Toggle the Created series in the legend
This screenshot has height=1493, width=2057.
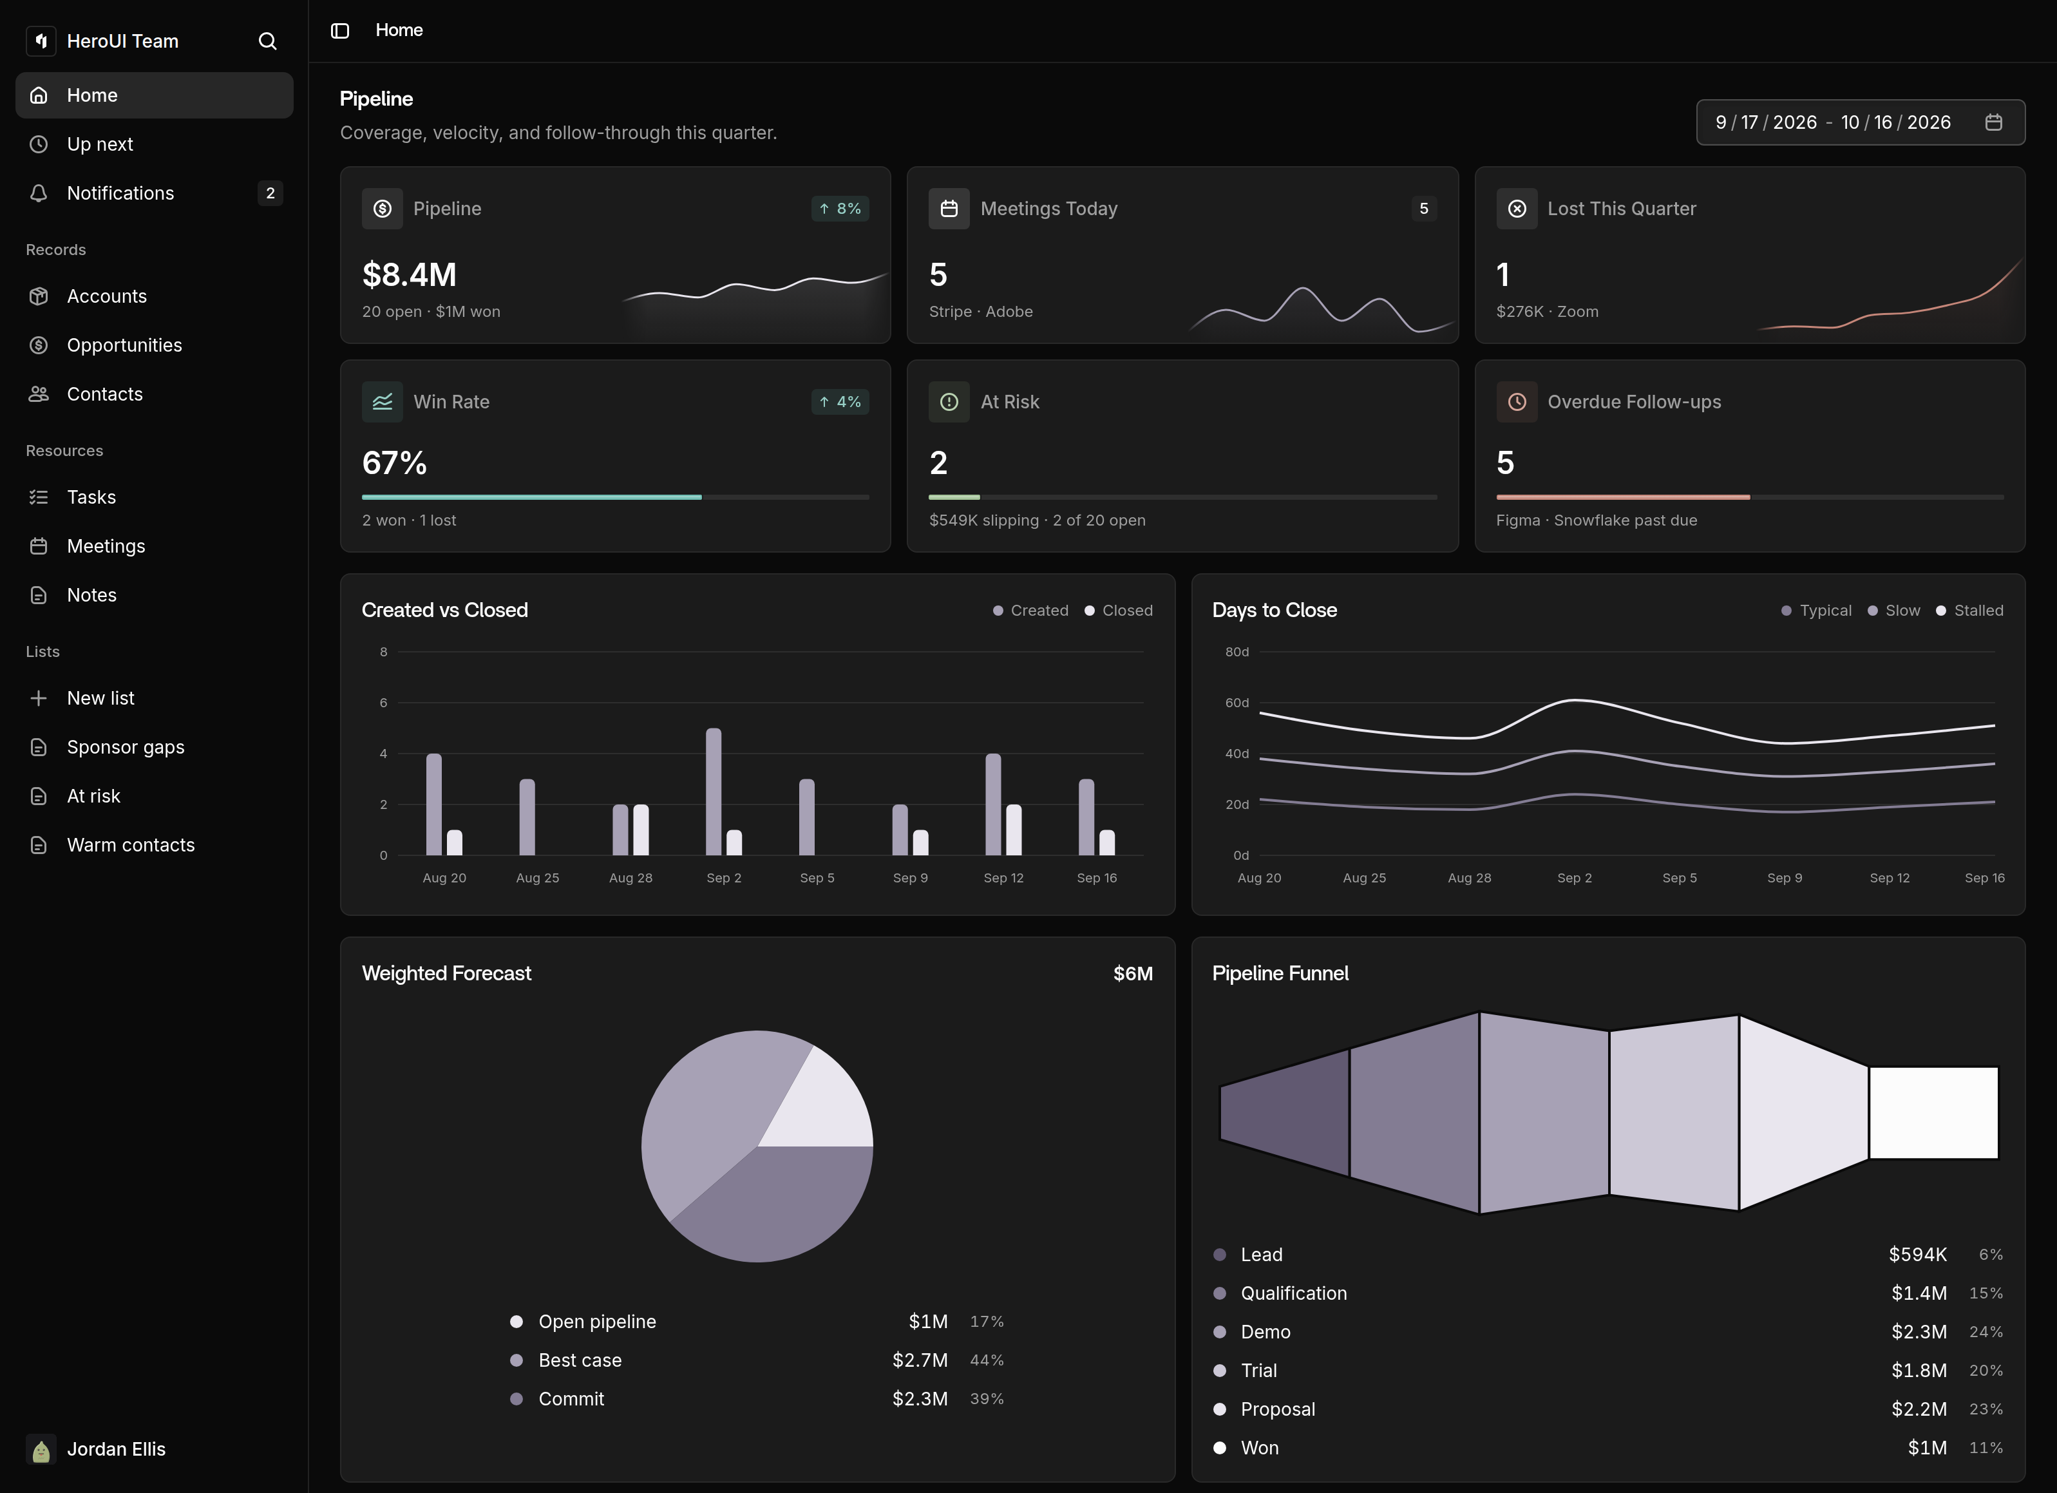pos(1030,611)
